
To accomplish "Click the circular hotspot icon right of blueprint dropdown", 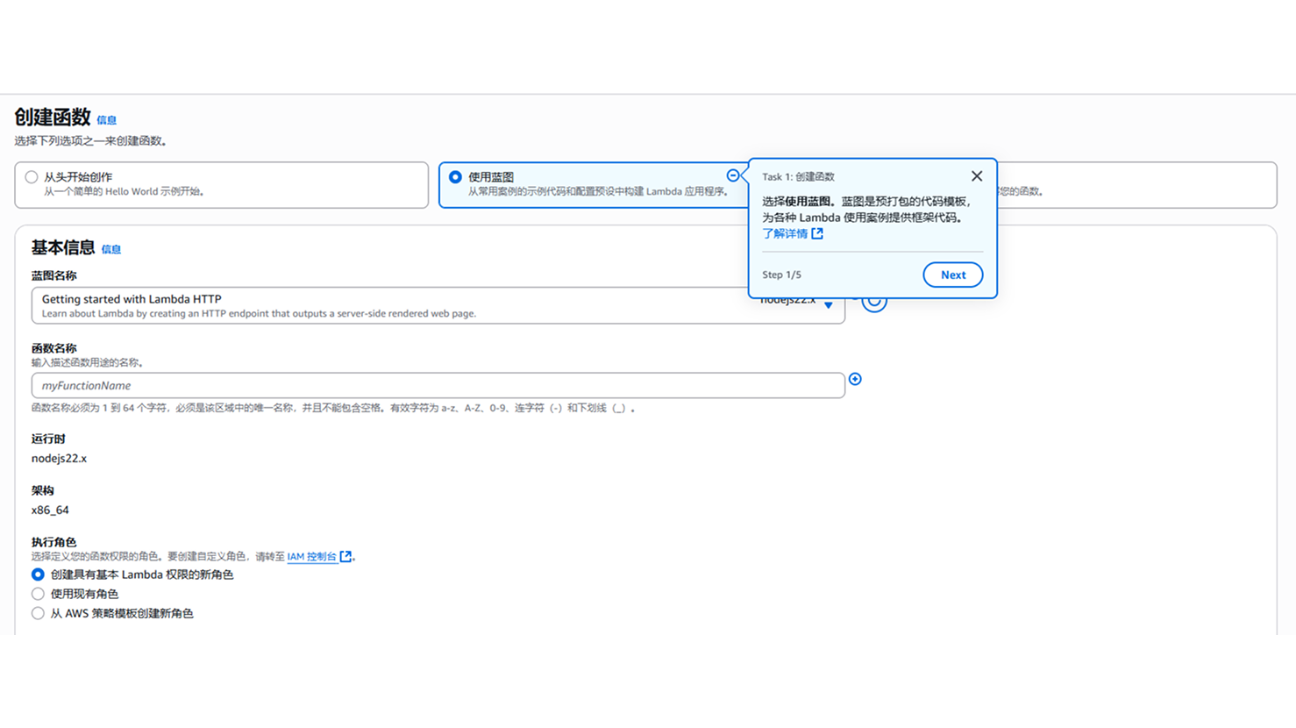I will coord(874,303).
